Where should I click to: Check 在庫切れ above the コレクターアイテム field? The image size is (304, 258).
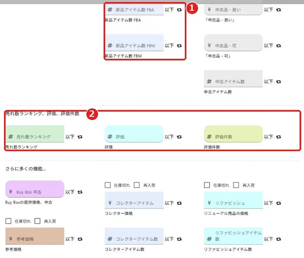[108, 185]
